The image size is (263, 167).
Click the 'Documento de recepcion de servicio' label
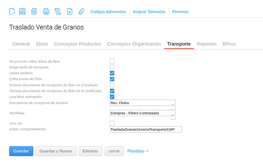(39, 103)
